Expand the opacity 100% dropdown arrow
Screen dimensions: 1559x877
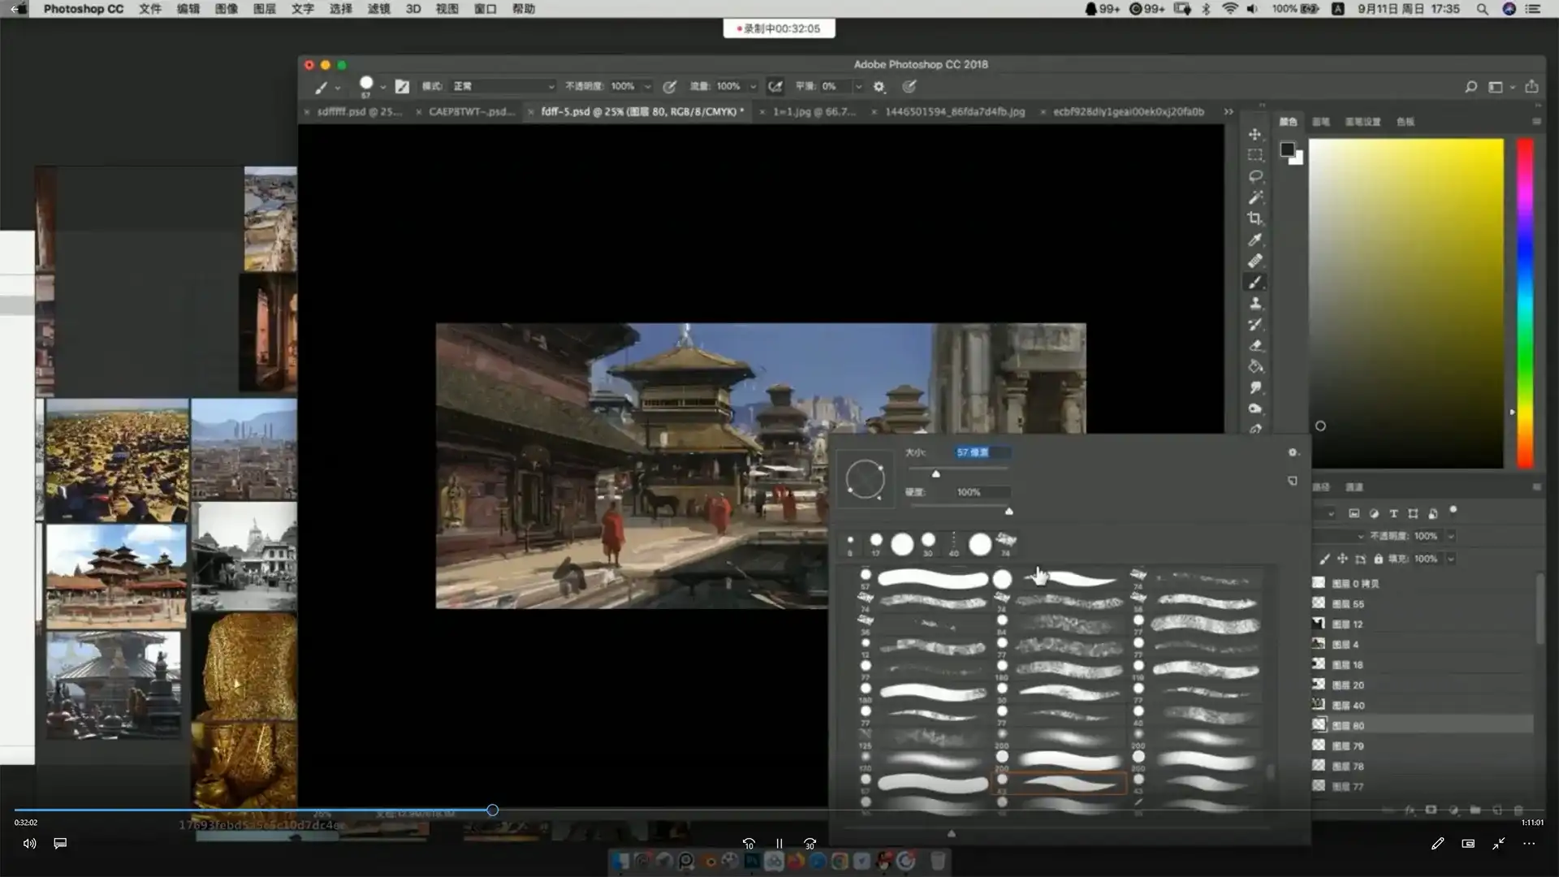tap(647, 86)
